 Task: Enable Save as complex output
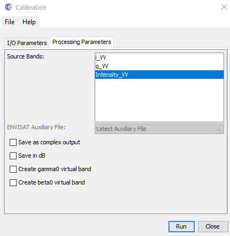[x=13, y=143]
